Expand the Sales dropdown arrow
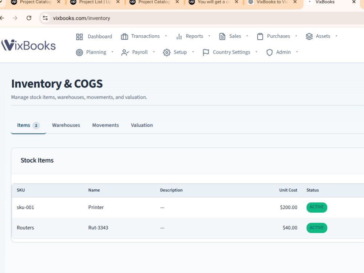The width and height of the screenshot is (364, 273). point(247,36)
